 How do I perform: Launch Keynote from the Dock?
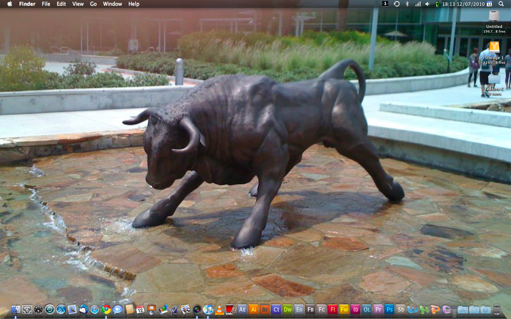pos(152,309)
